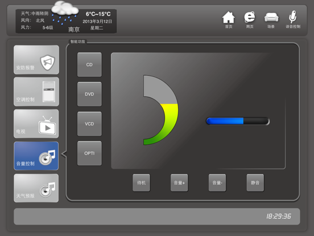Click the 南京 city label
This screenshot has height=236, width=314.
pos(74,30)
